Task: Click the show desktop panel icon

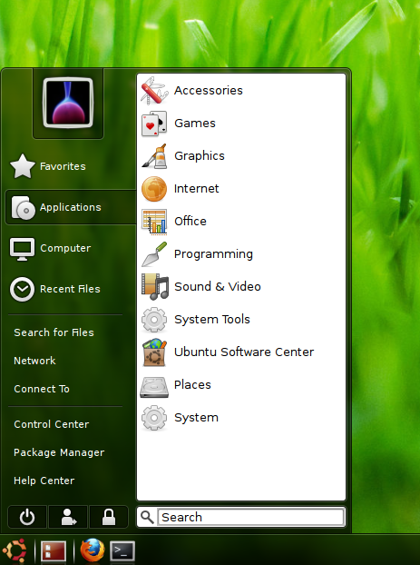Action: pos(54,551)
